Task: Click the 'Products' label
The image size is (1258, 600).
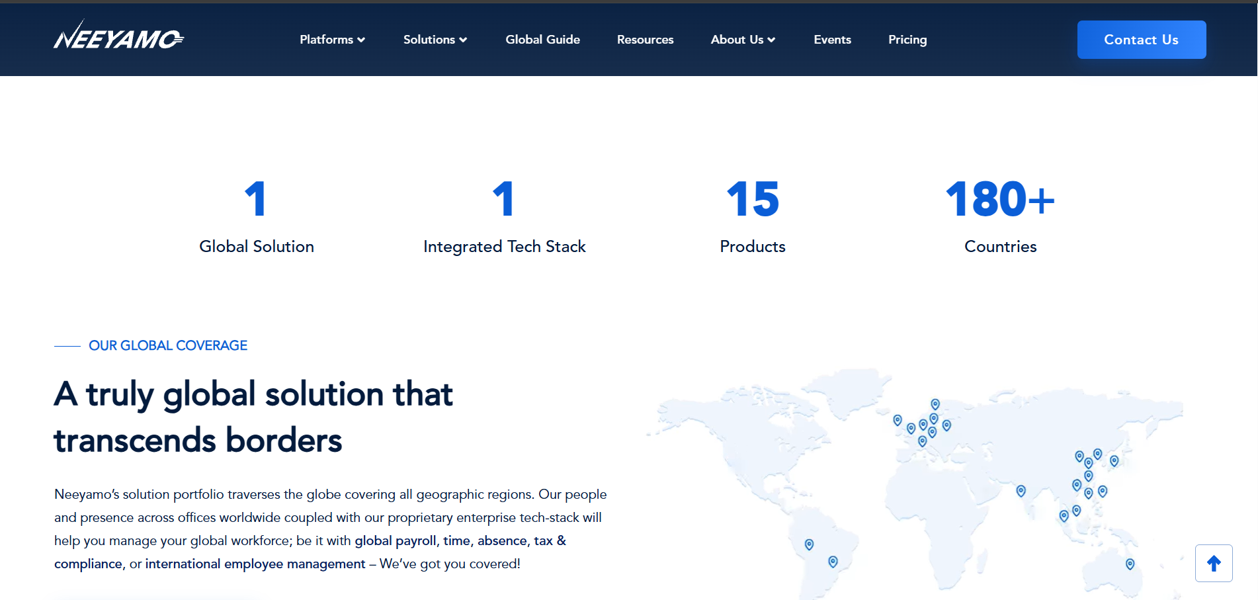Action: point(753,246)
